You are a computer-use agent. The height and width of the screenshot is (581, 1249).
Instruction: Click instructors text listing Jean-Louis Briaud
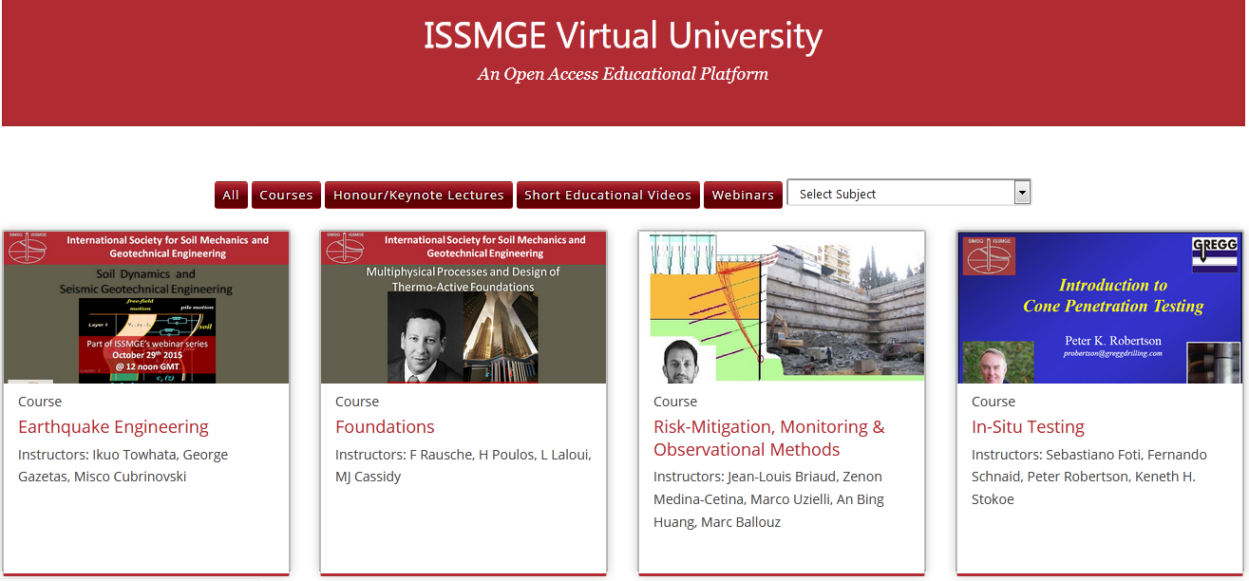click(x=768, y=499)
